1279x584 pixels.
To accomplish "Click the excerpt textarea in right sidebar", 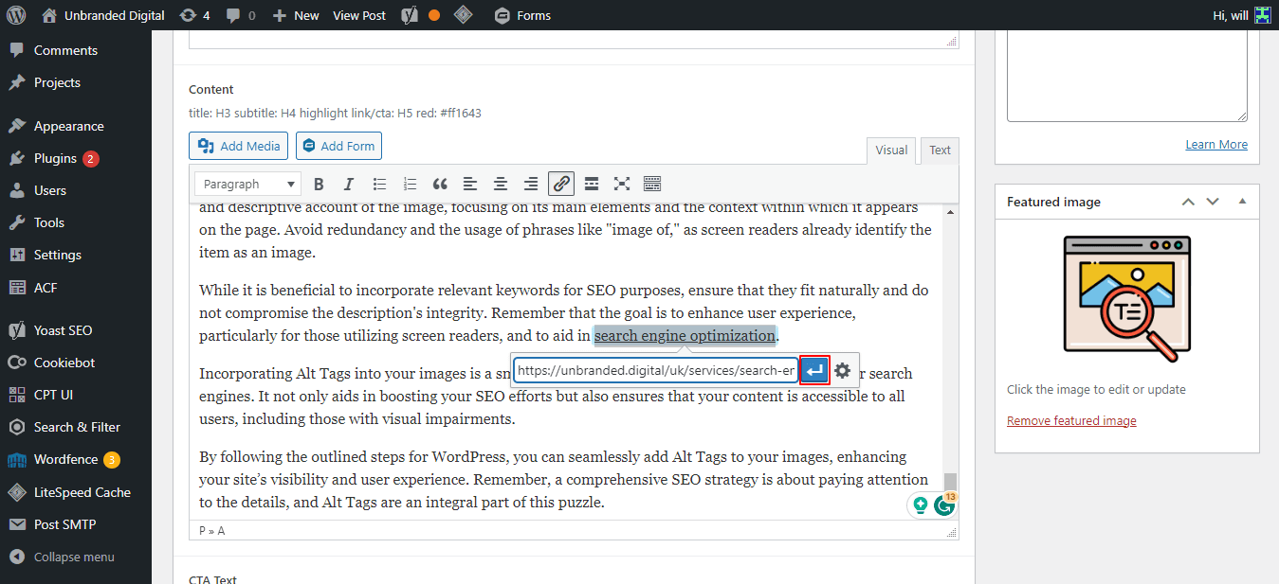I will click(x=1127, y=76).
